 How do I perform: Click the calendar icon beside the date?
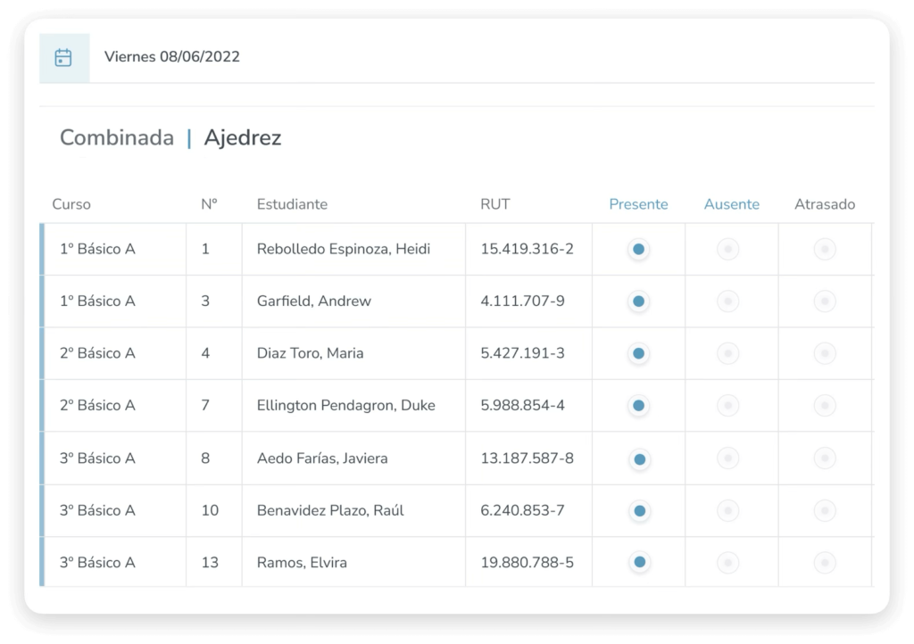tap(63, 58)
